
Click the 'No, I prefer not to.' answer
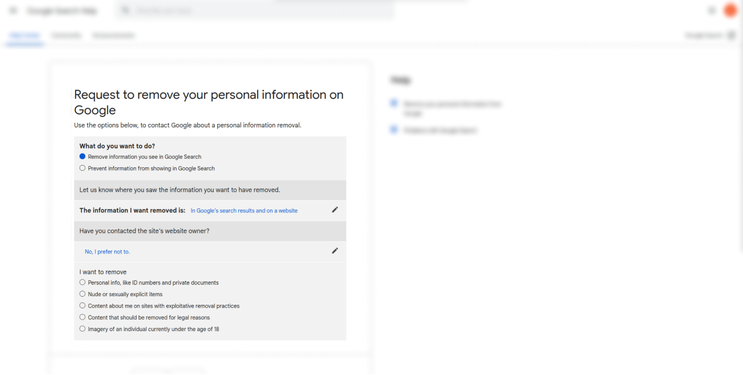point(107,252)
